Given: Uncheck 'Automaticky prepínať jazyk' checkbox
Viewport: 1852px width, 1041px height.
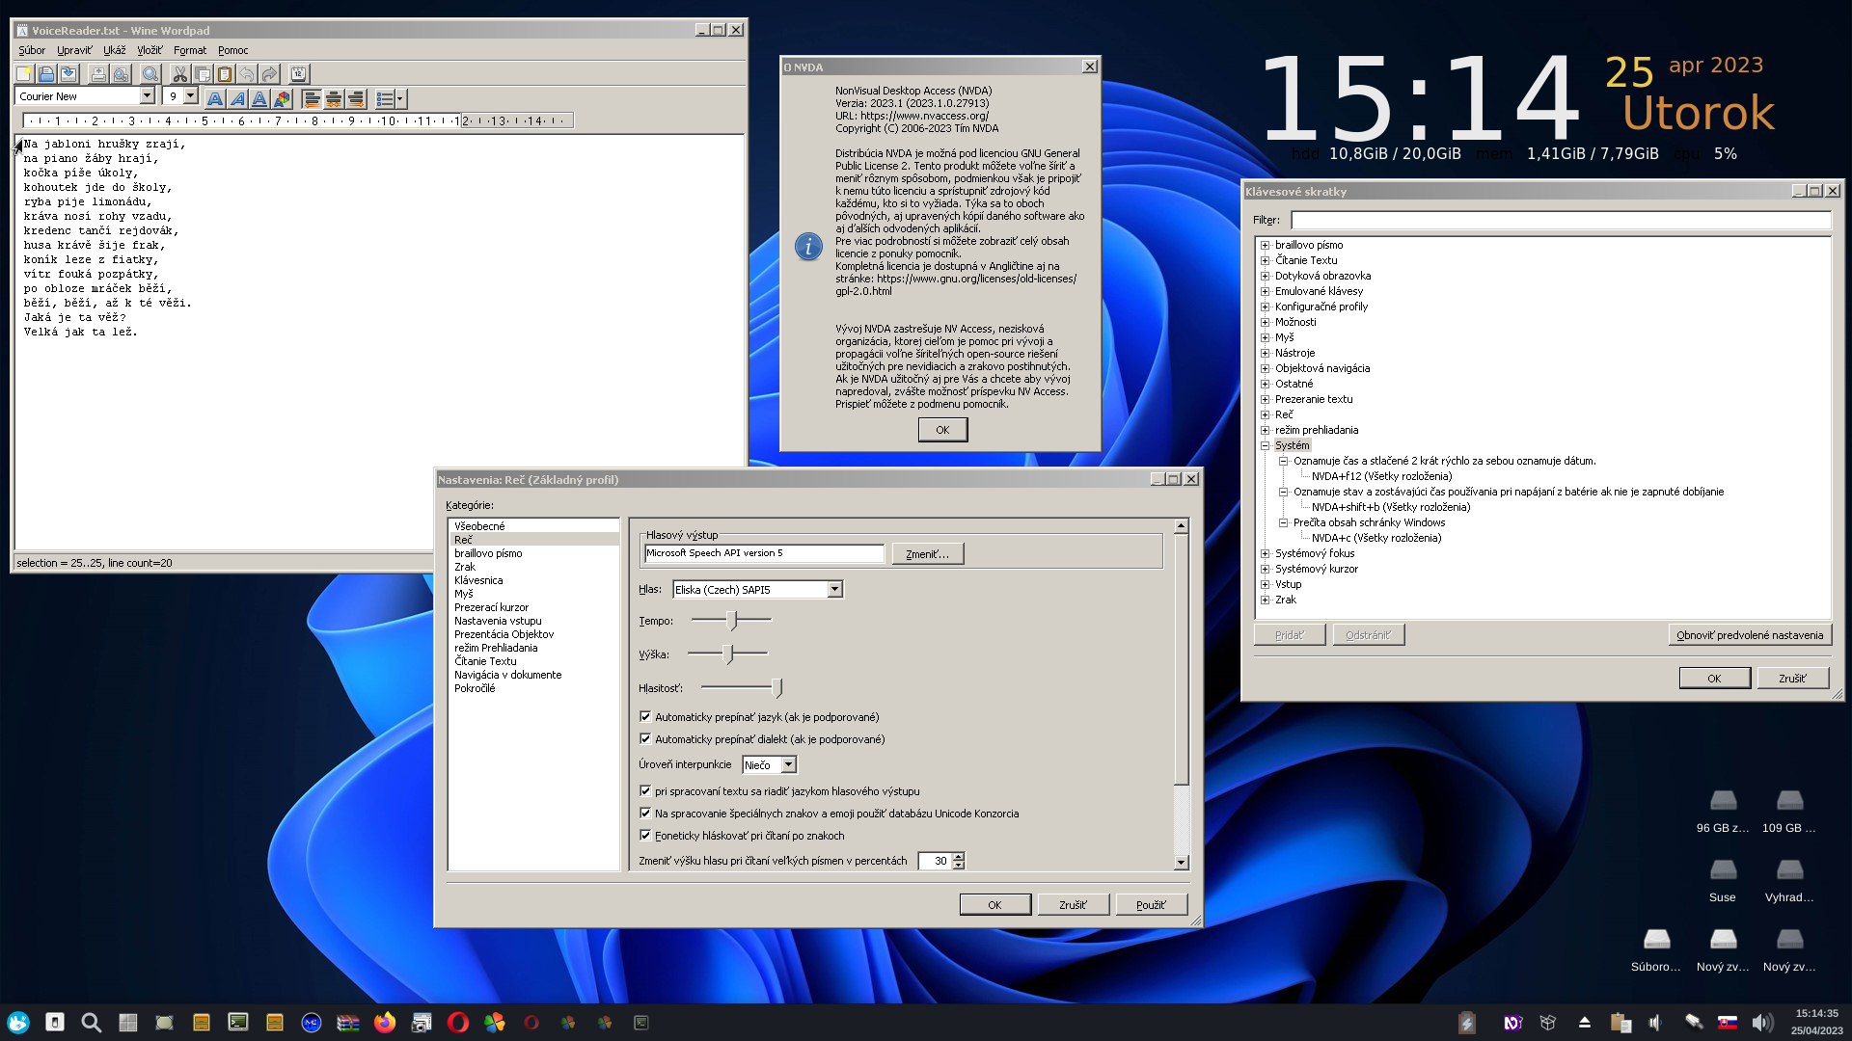Looking at the screenshot, I should pyautogui.click(x=645, y=716).
